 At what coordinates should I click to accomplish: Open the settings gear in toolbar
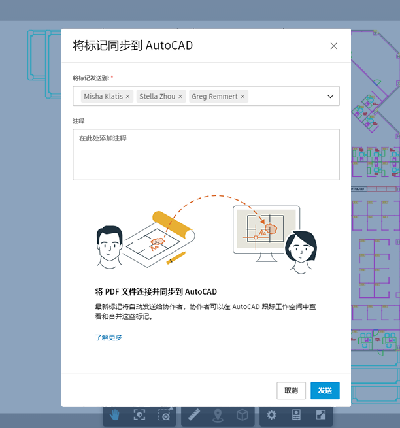click(x=271, y=415)
